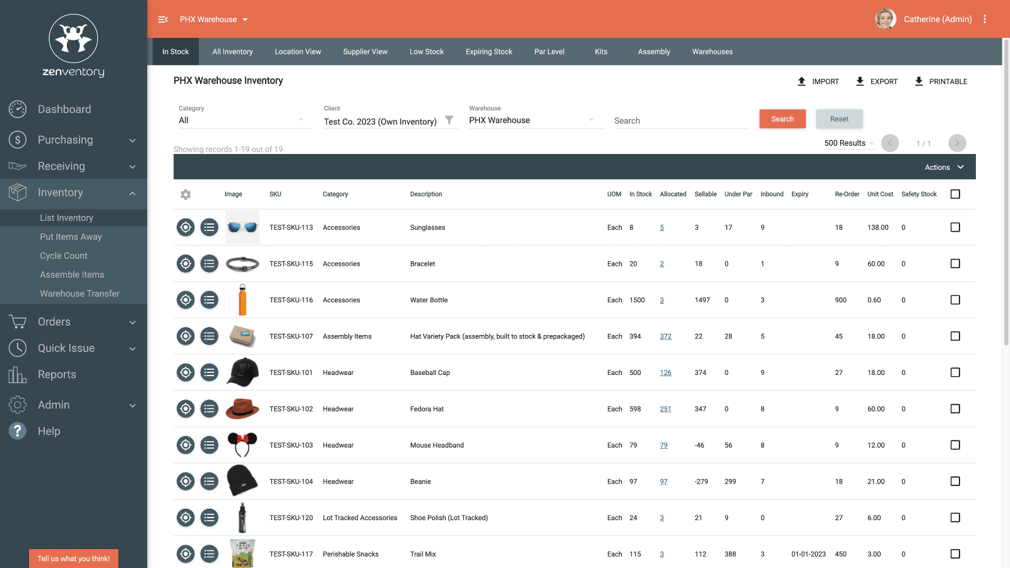Check the select-all checkbox in table header
Screen dimensions: 1010x568
(x=955, y=194)
